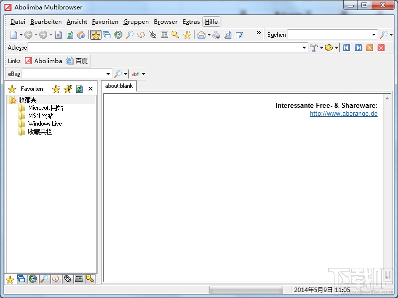Open the Adresse URL dropdown list
398x298 pixels.
click(304, 48)
